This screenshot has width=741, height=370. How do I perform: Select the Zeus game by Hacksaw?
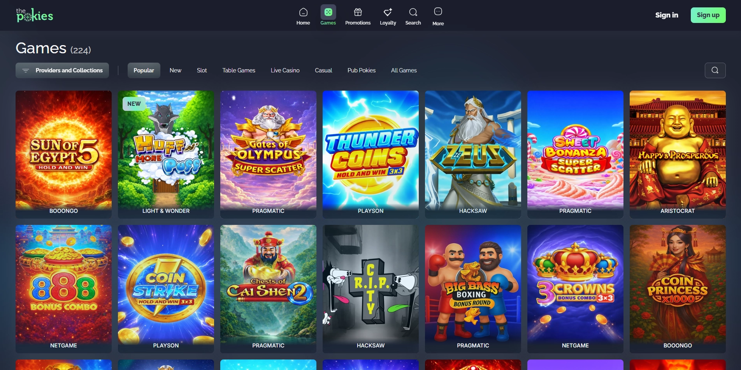[473, 154]
